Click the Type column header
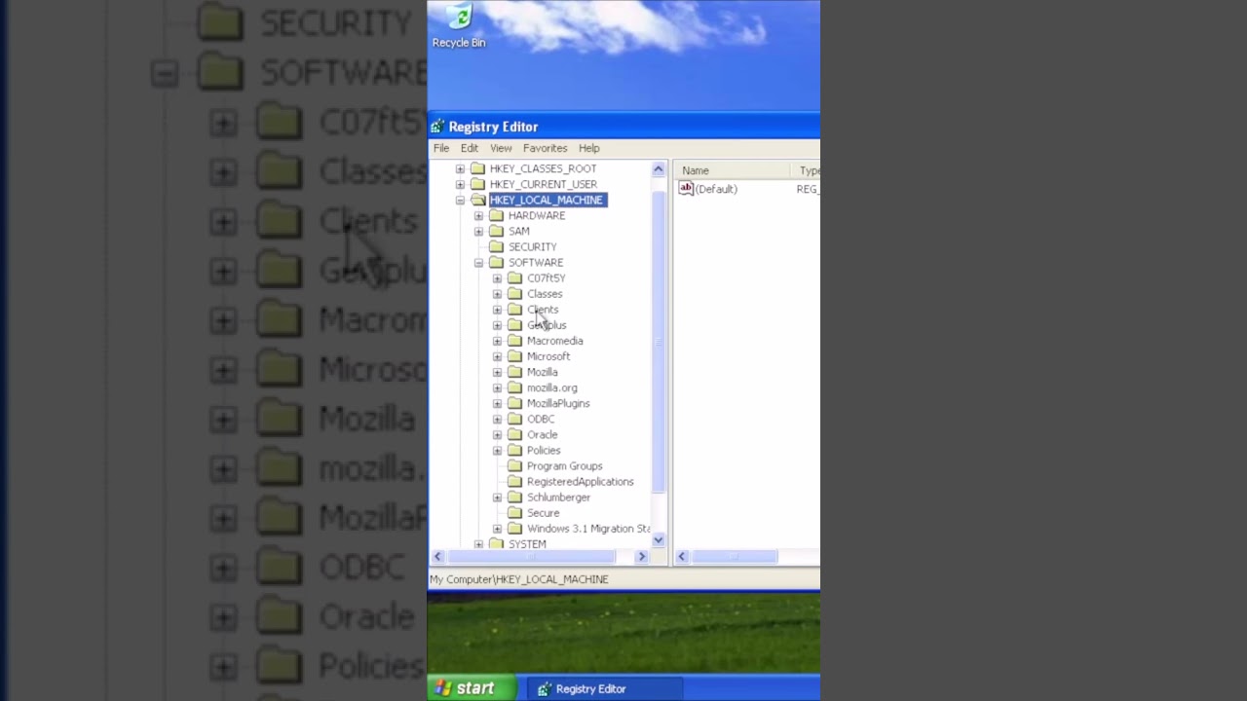Image resolution: width=1247 pixels, height=701 pixels. tap(806, 170)
